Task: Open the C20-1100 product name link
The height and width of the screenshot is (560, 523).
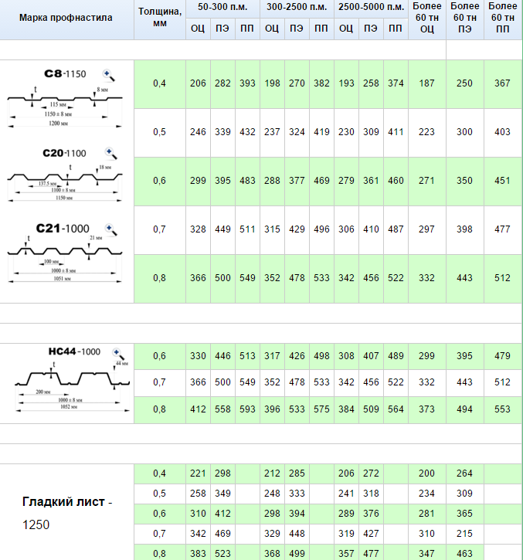Action: (64, 153)
